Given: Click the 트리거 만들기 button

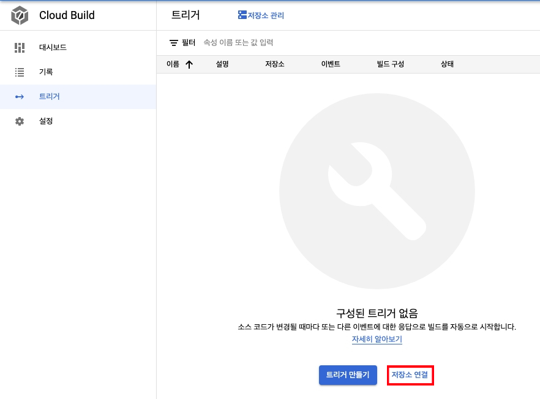Looking at the screenshot, I should pyautogui.click(x=348, y=375).
